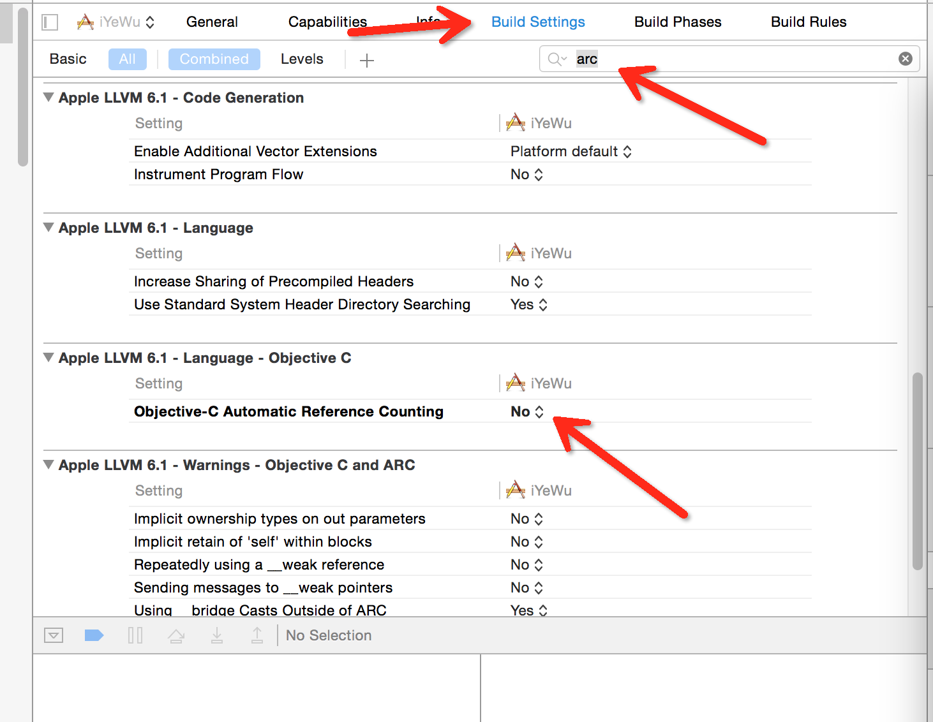
Task: Open the Build Rules tab
Action: pos(809,22)
